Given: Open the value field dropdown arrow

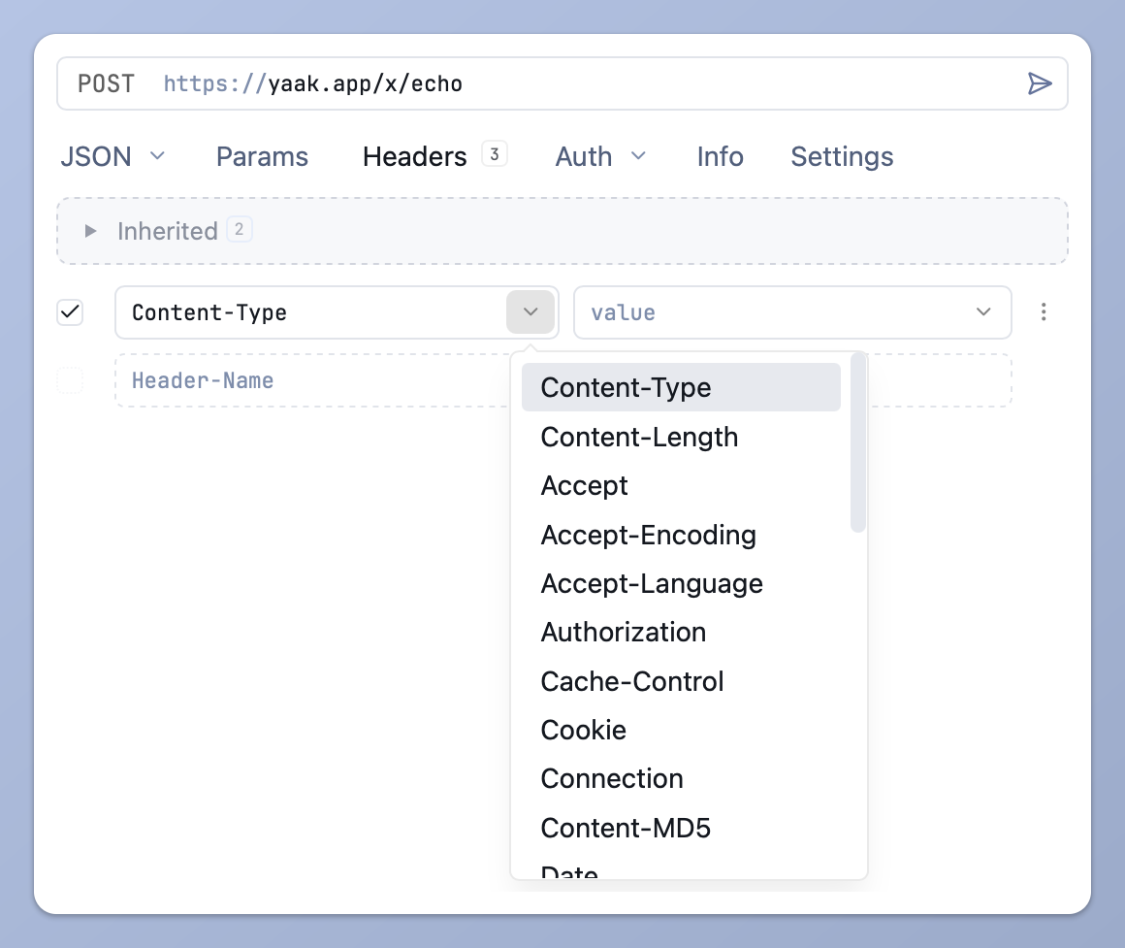Looking at the screenshot, I should pyautogui.click(x=983, y=311).
